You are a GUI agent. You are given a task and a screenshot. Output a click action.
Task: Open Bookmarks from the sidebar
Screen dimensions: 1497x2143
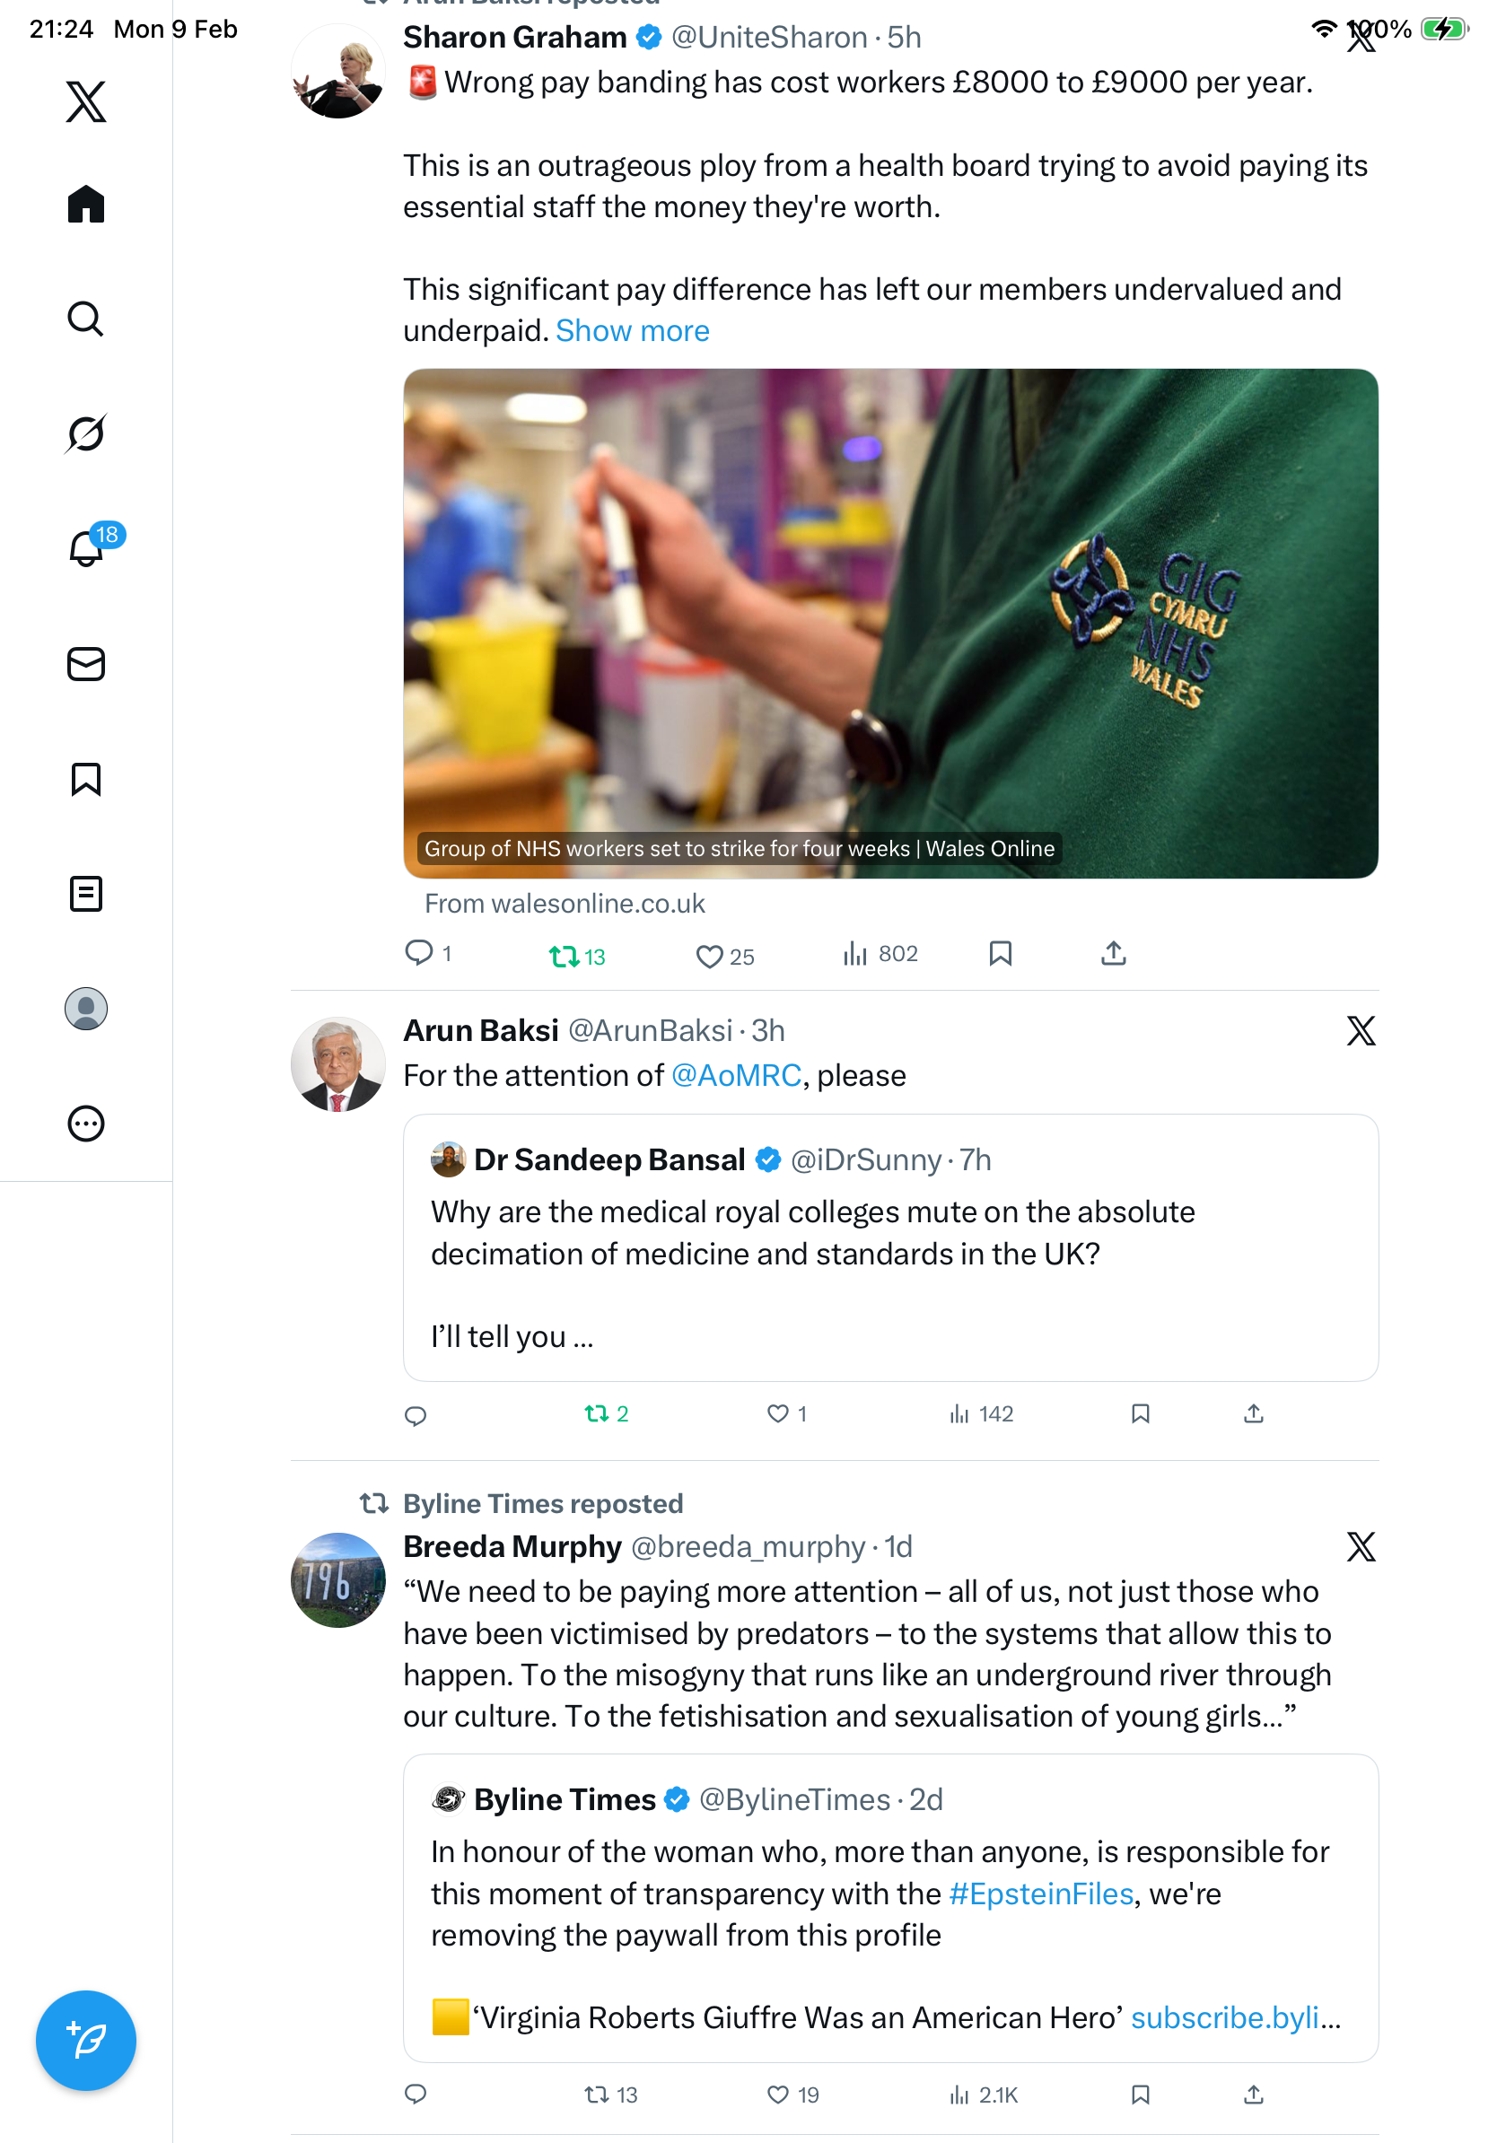tap(86, 778)
